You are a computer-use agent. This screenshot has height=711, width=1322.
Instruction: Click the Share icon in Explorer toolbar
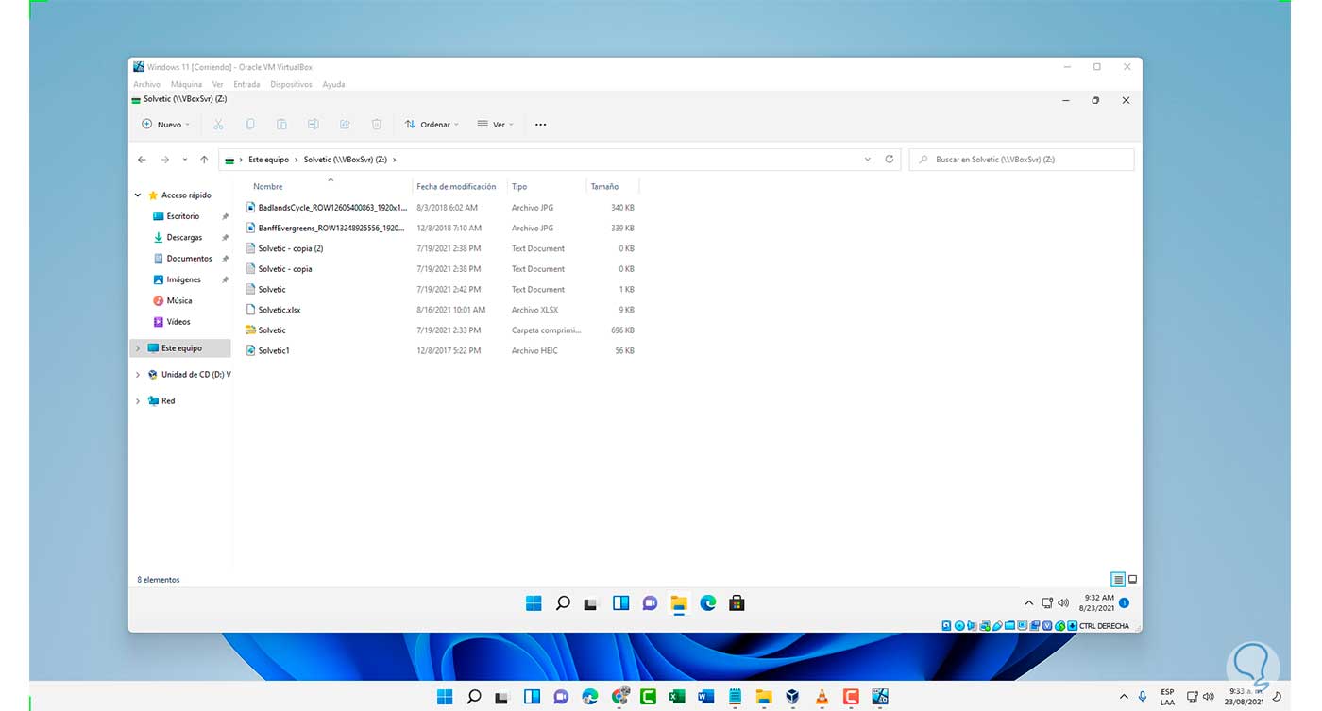coord(345,125)
